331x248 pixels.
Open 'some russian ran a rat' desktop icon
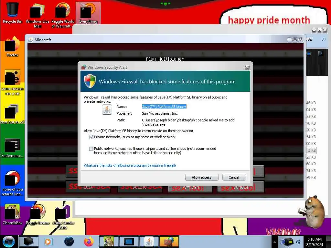pos(12,83)
